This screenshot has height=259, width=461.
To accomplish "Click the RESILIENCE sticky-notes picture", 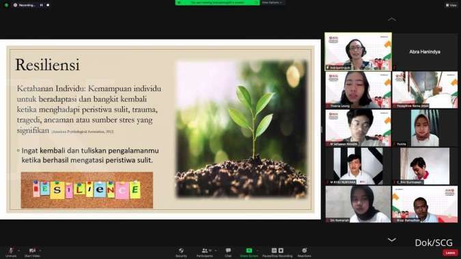I will pyautogui.click(x=87, y=190).
